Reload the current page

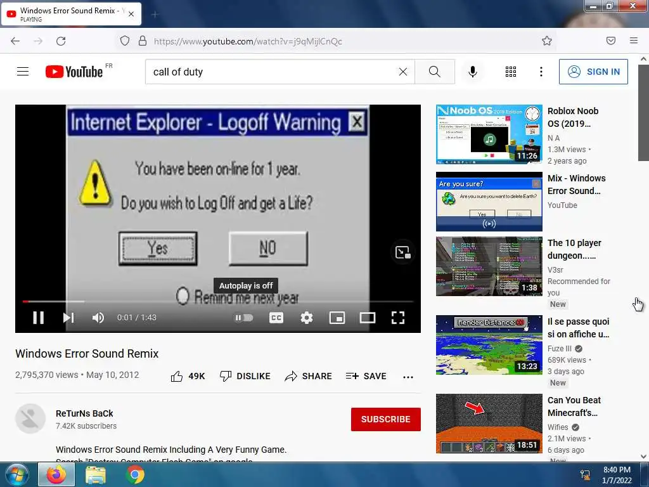tap(61, 41)
